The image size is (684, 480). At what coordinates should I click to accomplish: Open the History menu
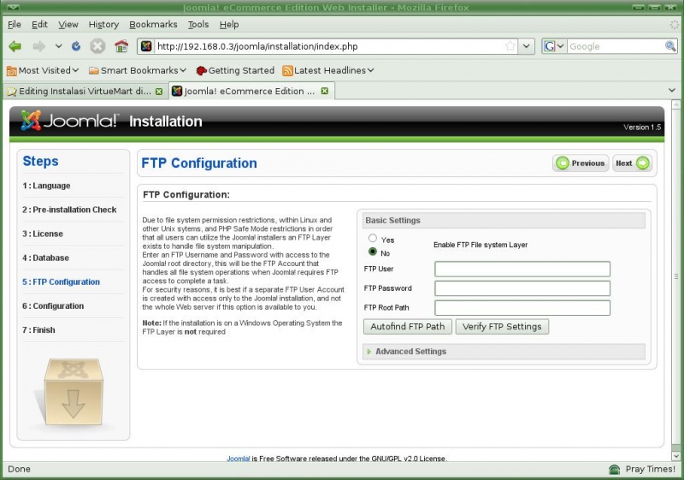click(103, 25)
